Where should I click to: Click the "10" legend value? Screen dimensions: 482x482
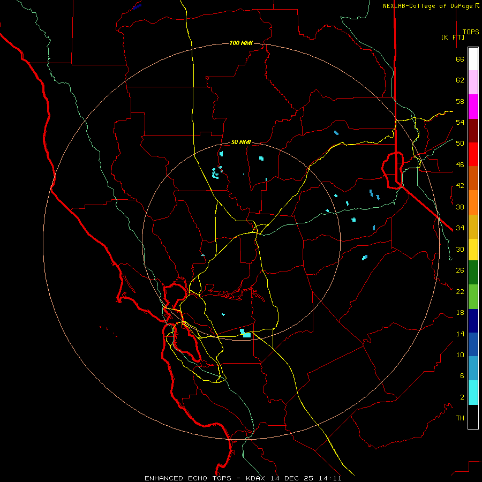point(460,355)
